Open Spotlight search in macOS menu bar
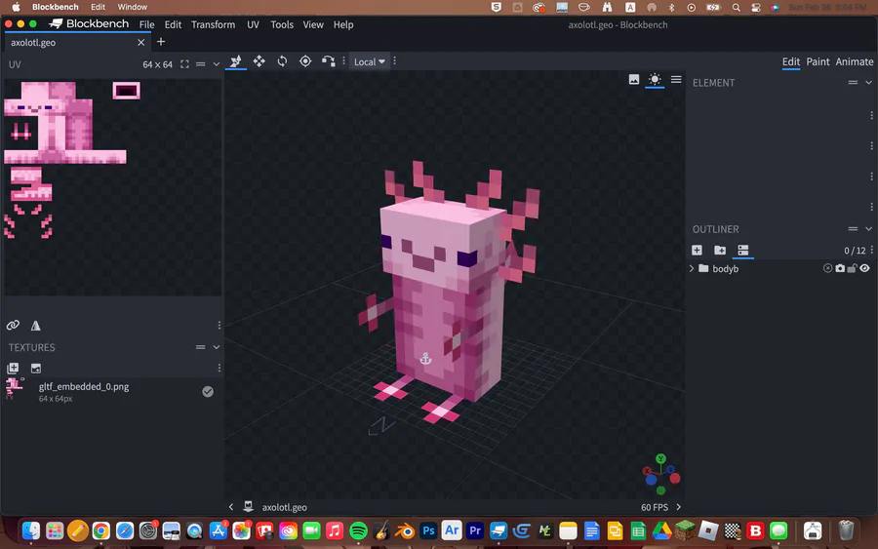 pos(736,7)
